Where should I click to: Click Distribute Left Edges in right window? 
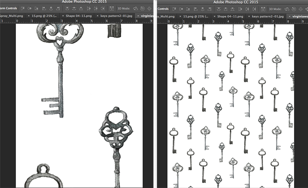pyautogui.click(x=240, y=9)
